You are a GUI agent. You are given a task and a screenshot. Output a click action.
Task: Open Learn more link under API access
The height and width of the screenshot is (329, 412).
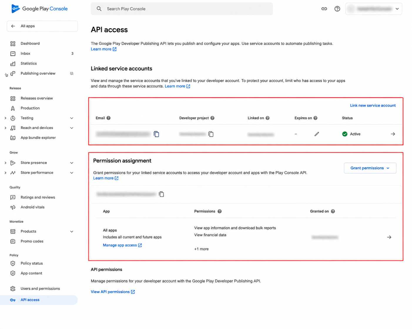pyautogui.click(x=103, y=49)
